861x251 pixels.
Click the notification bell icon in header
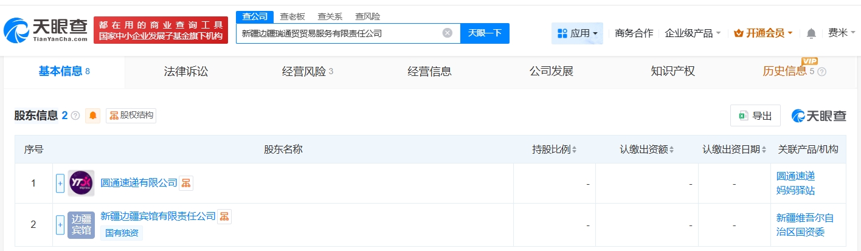click(x=811, y=33)
